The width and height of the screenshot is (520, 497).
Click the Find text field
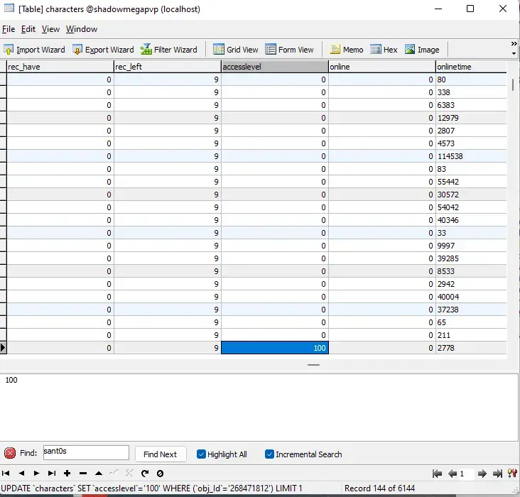coord(86,452)
